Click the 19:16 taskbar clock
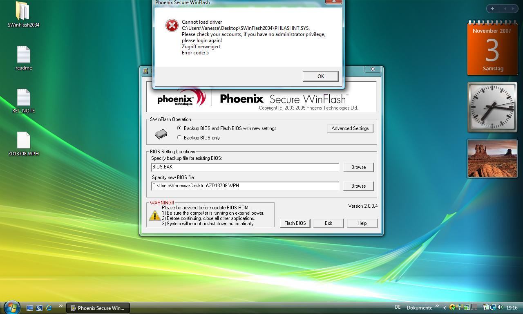This screenshot has height=314, width=523. (512, 308)
